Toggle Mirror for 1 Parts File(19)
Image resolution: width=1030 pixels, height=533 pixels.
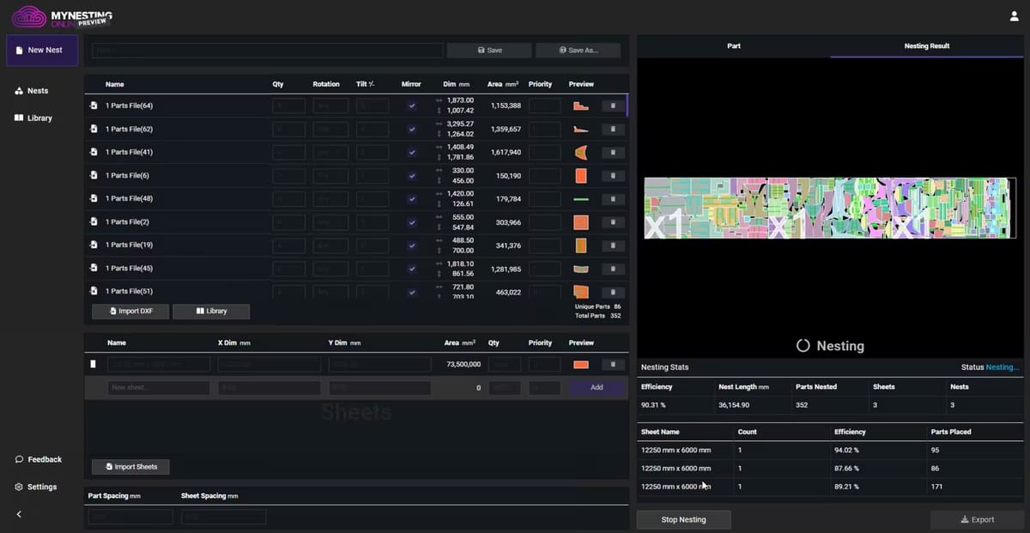click(x=412, y=245)
